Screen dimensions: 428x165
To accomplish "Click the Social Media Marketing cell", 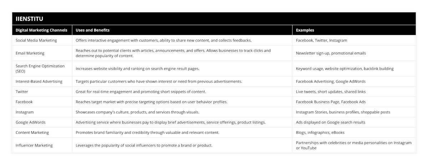I will click(x=36, y=40).
